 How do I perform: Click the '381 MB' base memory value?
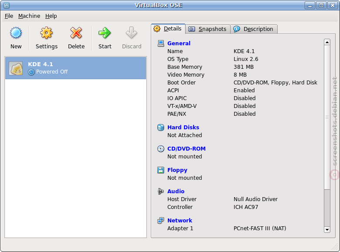(x=244, y=67)
